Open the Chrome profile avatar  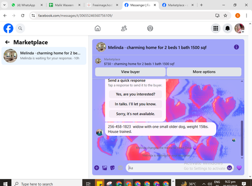237,16
